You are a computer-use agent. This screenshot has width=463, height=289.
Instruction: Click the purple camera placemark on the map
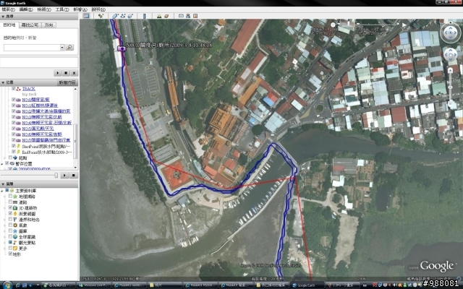click(x=122, y=48)
